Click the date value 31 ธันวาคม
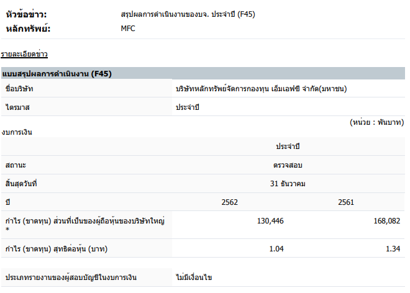The width and height of the screenshot is (410, 293). coord(288,184)
